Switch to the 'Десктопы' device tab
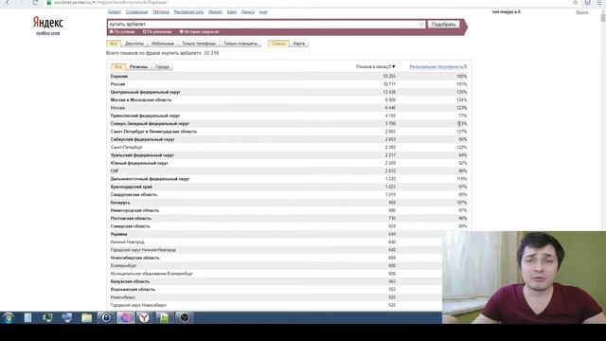Viewport: 606px width, 341px height. [134, 44]
